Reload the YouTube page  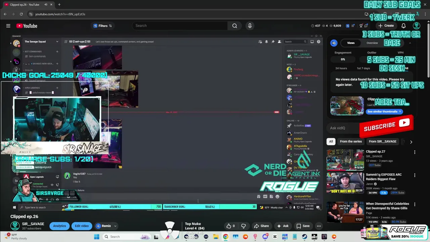[21, 14]
